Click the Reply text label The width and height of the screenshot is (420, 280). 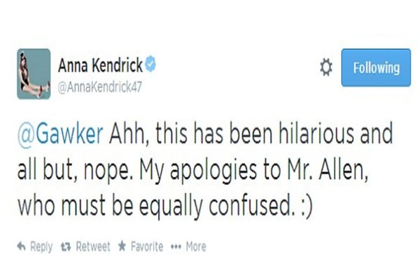click(41, 247)
